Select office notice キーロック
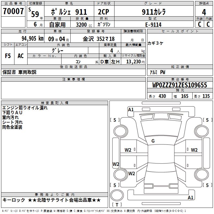Screen dimensions: 214x214 coord(14,200)
